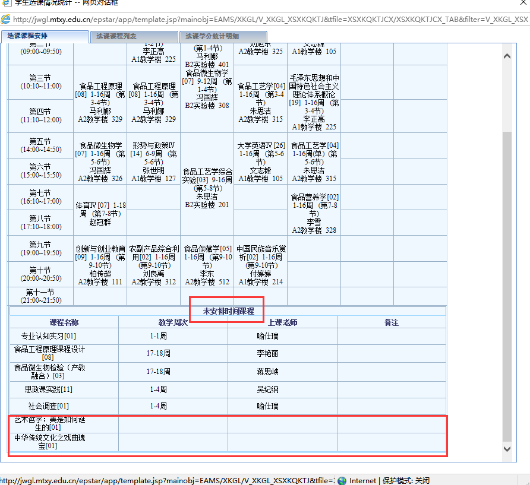The height and width of the screenshot is (485, 530).
Task: Click the Internet Explorer icon in title bar
Action: [x=6, y=3]
